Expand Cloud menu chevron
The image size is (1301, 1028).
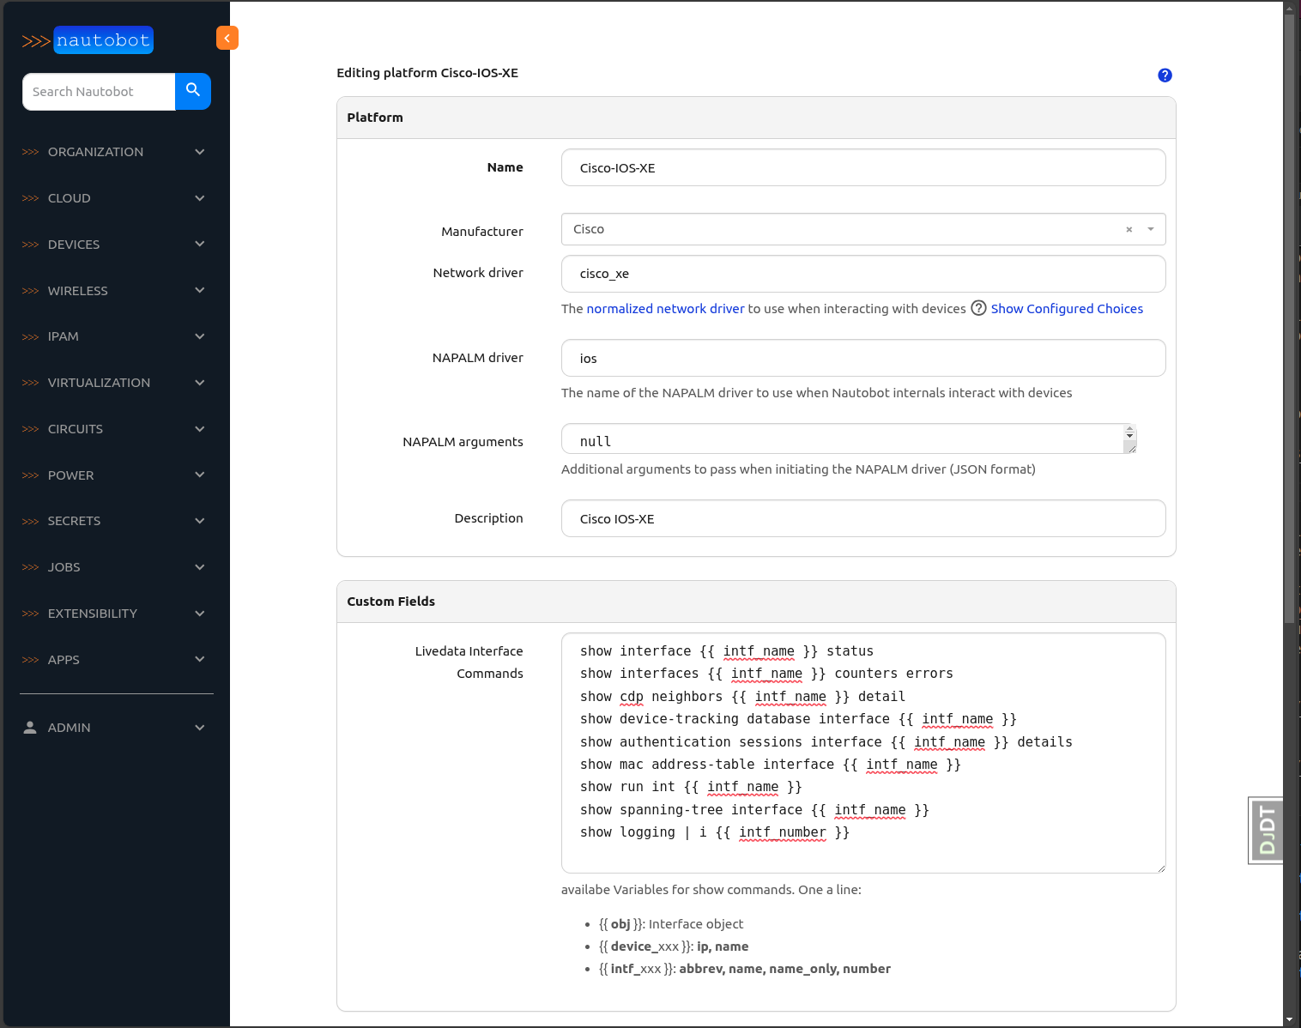[x=200, y=198]
